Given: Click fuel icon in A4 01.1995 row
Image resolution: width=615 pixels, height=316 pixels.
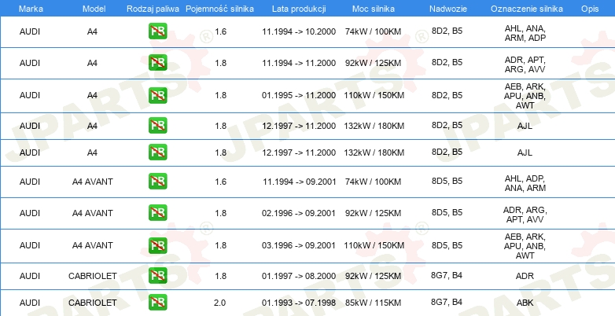Looking at the screenshot, I should coord(157,95).
